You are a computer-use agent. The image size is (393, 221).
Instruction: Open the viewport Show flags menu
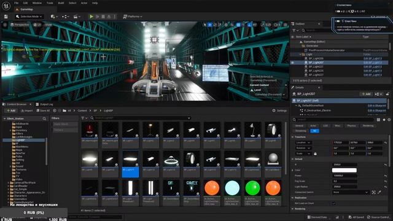pyautogui.click(x=49, y=25)
